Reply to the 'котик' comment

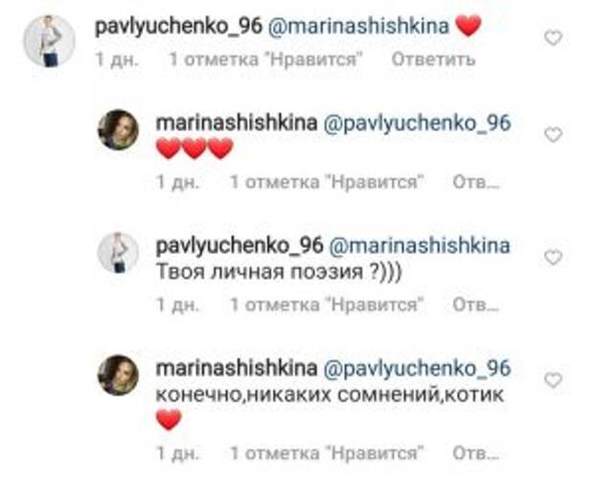pyautogui.click(x=475, y=453)
